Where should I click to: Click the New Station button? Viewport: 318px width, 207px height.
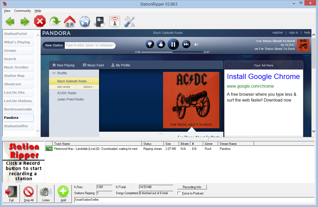54,45
